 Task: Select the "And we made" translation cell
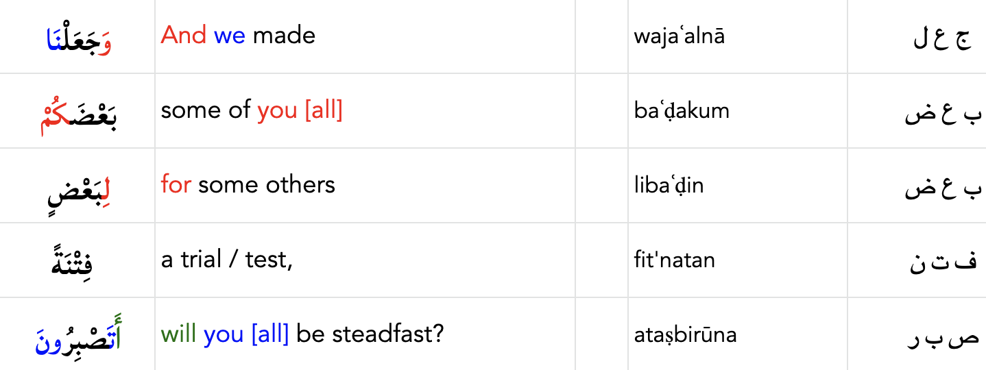click(x=238, y=35)
